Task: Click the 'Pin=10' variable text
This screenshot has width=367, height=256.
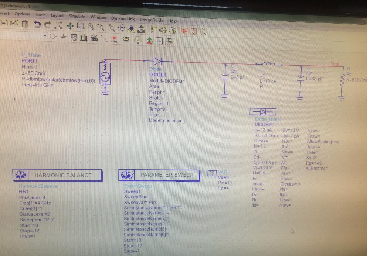Action: (225, 183)
